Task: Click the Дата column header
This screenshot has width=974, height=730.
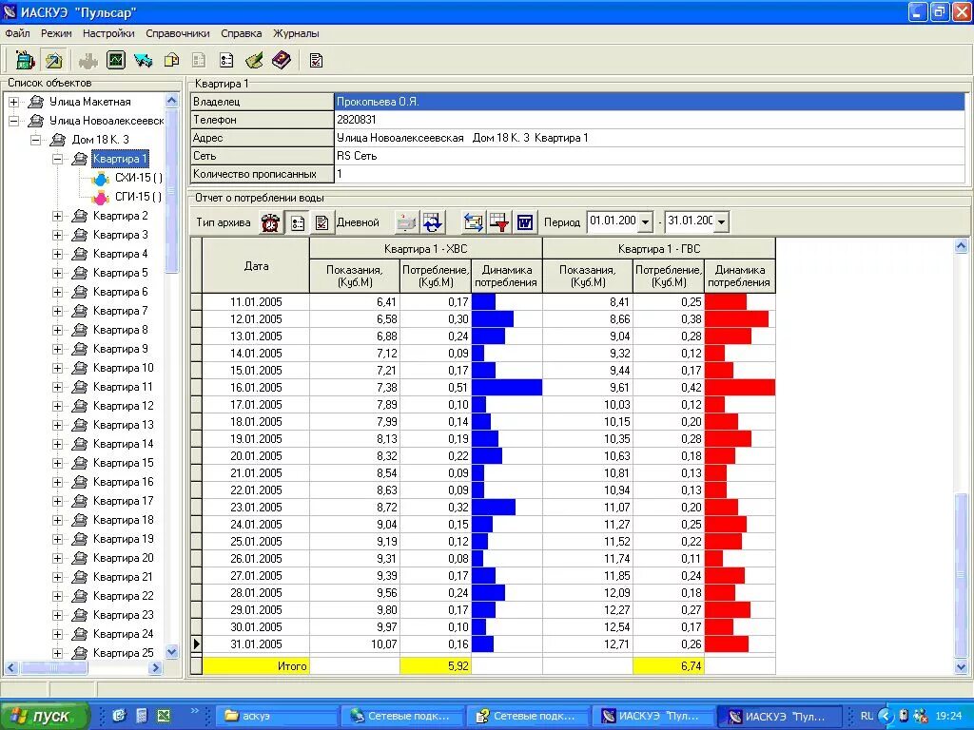Action: pos(256,265)
